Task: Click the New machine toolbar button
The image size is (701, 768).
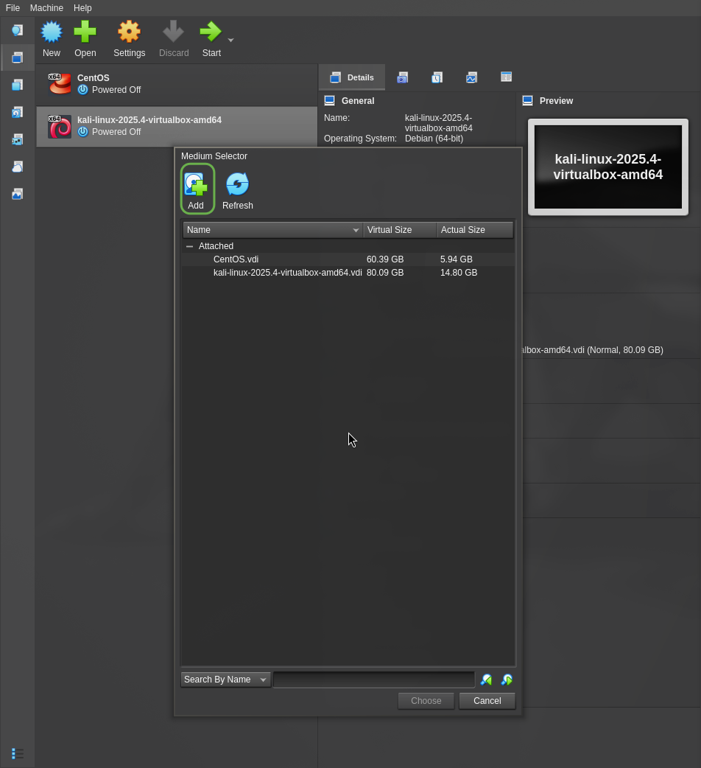Action: [x=52, y=39]
